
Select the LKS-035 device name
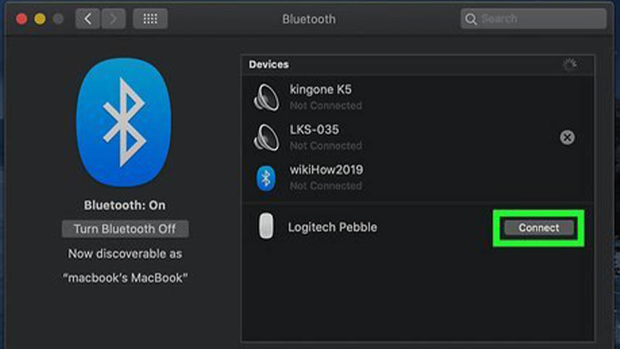coord(314,130)
